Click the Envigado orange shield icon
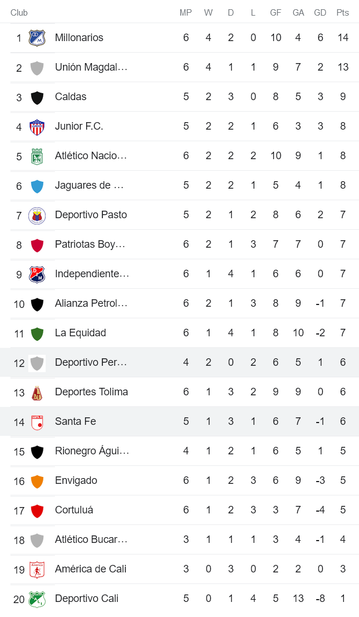 (x=37, y=481)
